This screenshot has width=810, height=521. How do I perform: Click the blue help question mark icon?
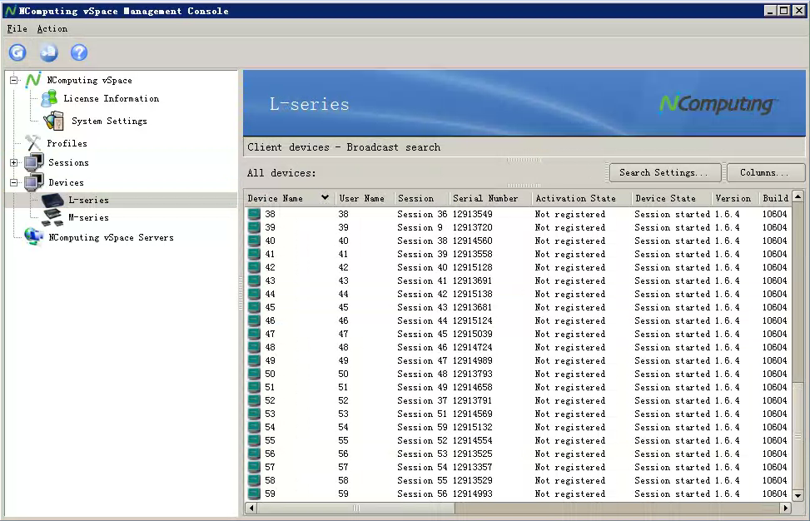(x=79, y=52)
